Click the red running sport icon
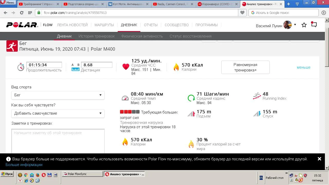 [12, 46]
